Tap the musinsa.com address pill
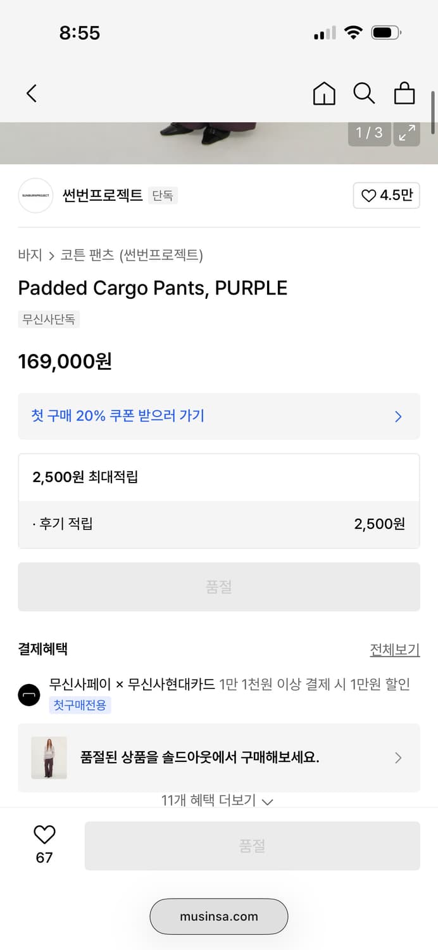The width and height of the screenshot is (438, 950). click(x=218, y=916)
